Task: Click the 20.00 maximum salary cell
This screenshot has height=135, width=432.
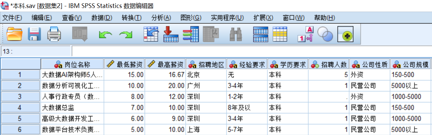Action: (x=165, y=86)
